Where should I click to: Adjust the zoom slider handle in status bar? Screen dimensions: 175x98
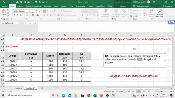161,91
